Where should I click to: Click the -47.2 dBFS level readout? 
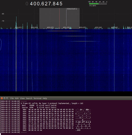[x=92, y=6]
